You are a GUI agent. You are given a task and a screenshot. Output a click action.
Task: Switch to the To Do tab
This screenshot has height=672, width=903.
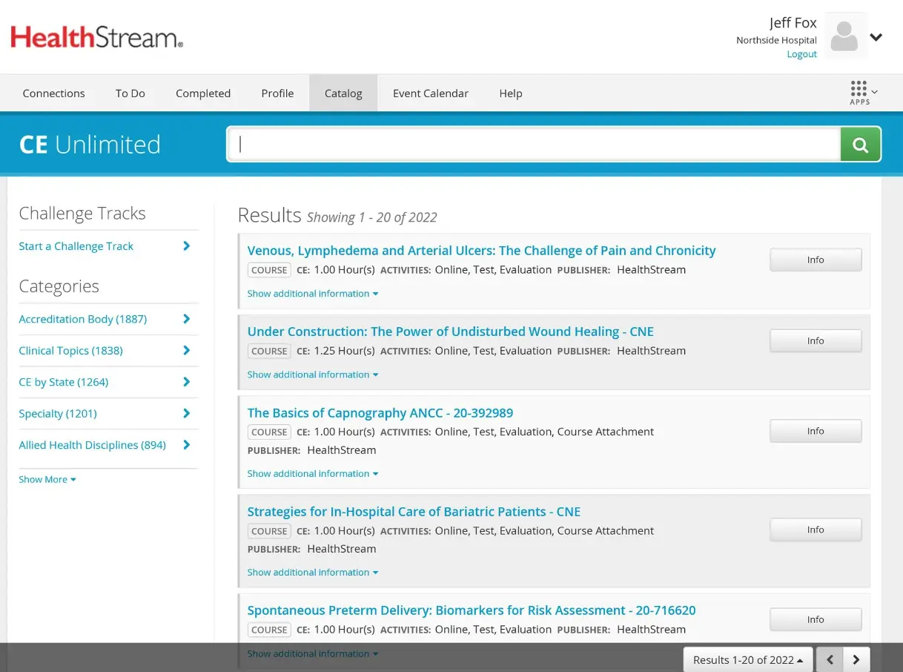point(130,93)
